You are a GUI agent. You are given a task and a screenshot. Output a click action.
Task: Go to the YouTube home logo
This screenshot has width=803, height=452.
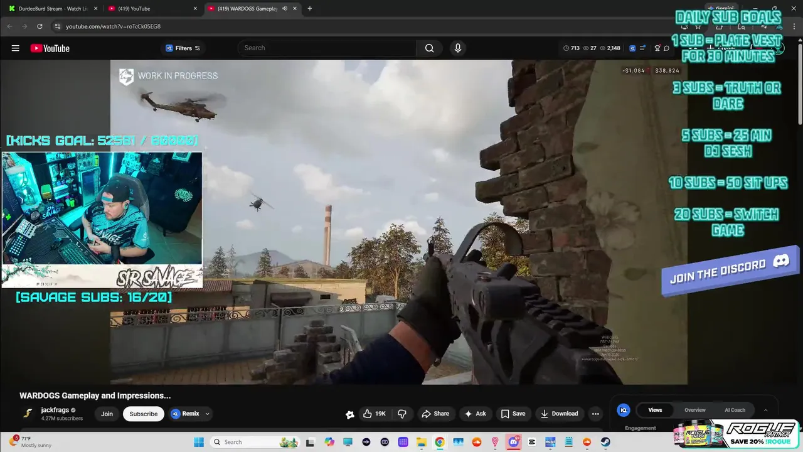coord(50,48)
